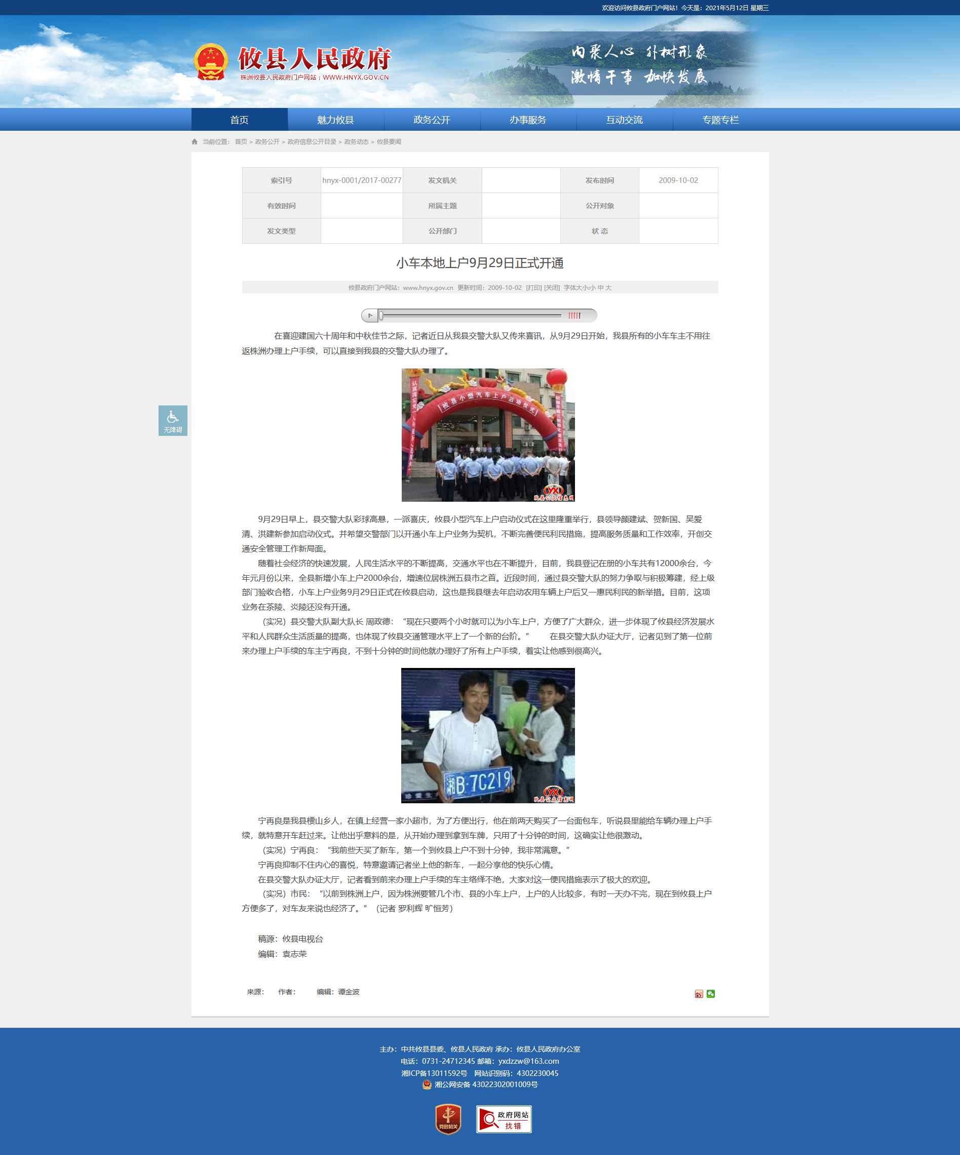Click the audio progress slider handle
The width and height of the screenshot is (960, 1155).
click(x=381, y=316)
